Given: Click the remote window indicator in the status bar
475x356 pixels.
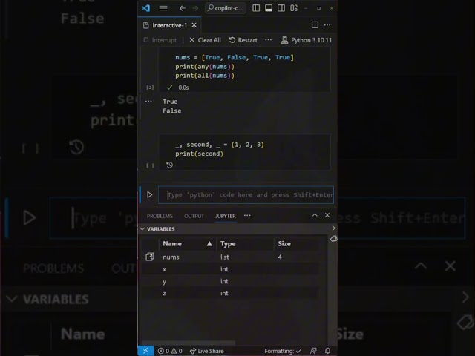Looking at the screenshot, I should 145,351.
